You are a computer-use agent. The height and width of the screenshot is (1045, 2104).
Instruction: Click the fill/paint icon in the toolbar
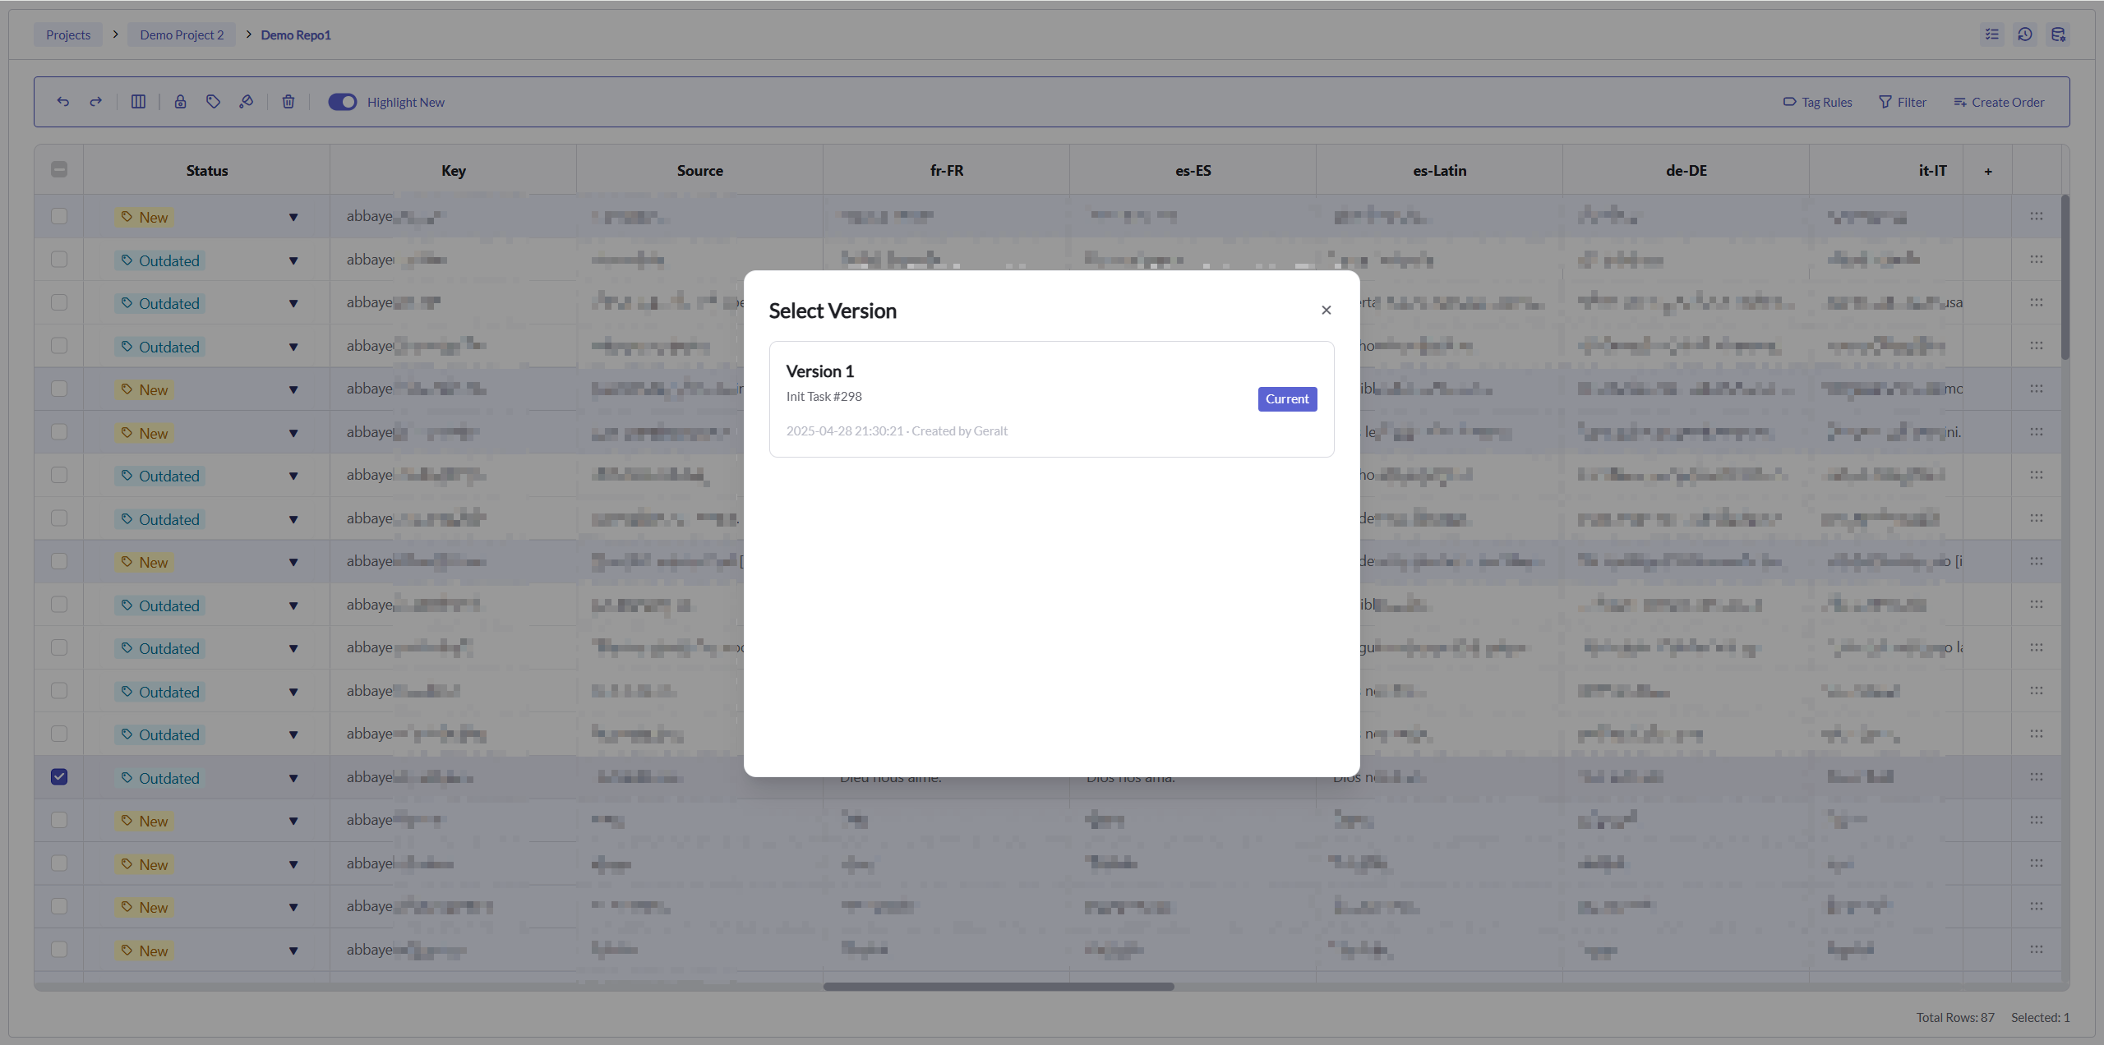tap(247, 101)
